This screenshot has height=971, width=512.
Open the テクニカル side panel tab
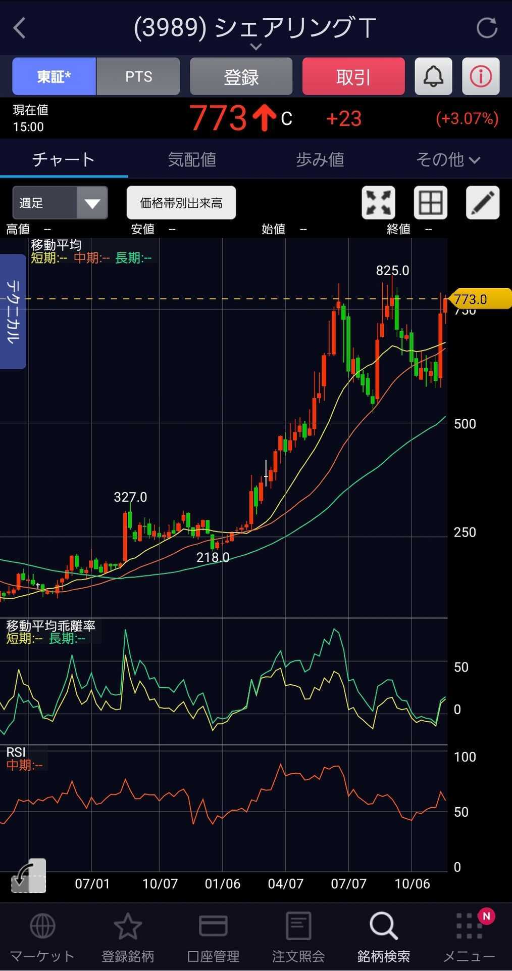[x=13, y=312]
